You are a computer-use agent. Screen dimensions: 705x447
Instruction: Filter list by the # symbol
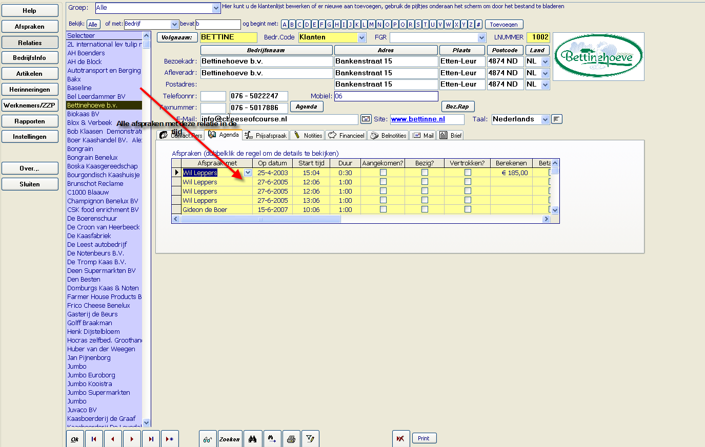tap(478, 25)
